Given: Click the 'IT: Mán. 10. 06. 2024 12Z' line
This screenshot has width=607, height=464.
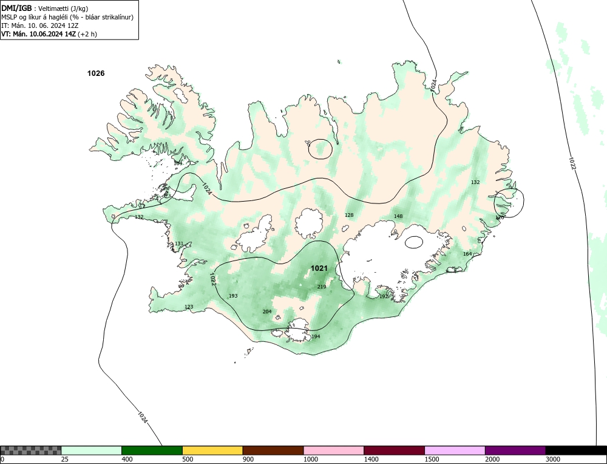Looking at the screenshot, I should click(40, 26).
